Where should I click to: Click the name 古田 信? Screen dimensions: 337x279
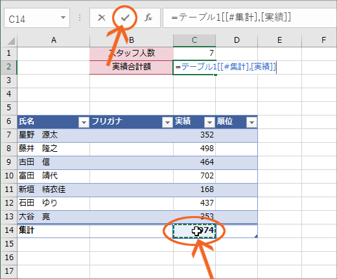34,162
